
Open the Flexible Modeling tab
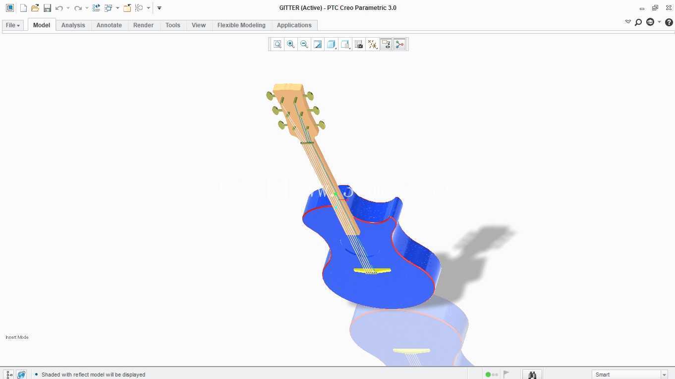point(241,25)
